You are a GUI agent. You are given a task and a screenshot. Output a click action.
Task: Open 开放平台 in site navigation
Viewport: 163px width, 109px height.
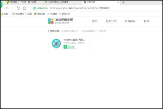point(130,21)
